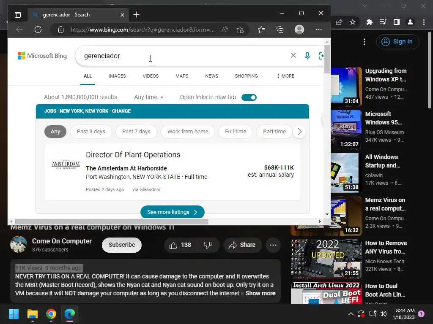The image size is (433, 324).
Task: Click the gerenciador search input field
Action: click(182, 56)
